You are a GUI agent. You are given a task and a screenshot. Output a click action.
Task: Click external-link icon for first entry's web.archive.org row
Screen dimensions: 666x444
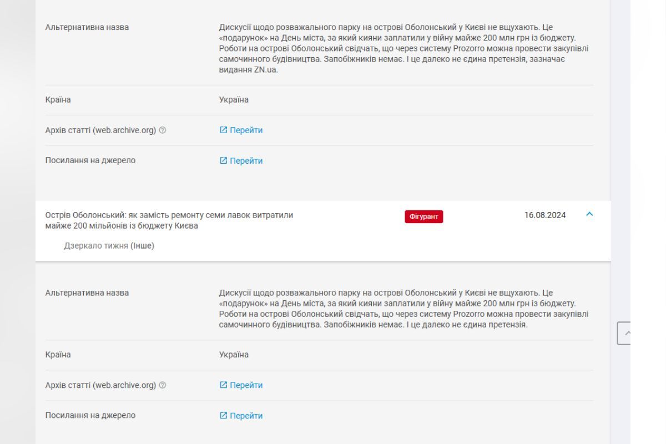[223, 130]
